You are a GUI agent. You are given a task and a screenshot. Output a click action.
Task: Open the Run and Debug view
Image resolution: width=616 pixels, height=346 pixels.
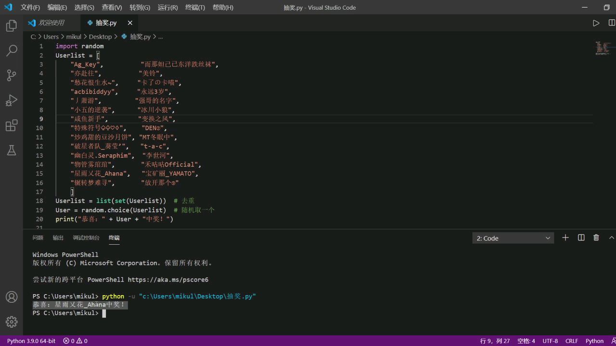pos(12,100)
